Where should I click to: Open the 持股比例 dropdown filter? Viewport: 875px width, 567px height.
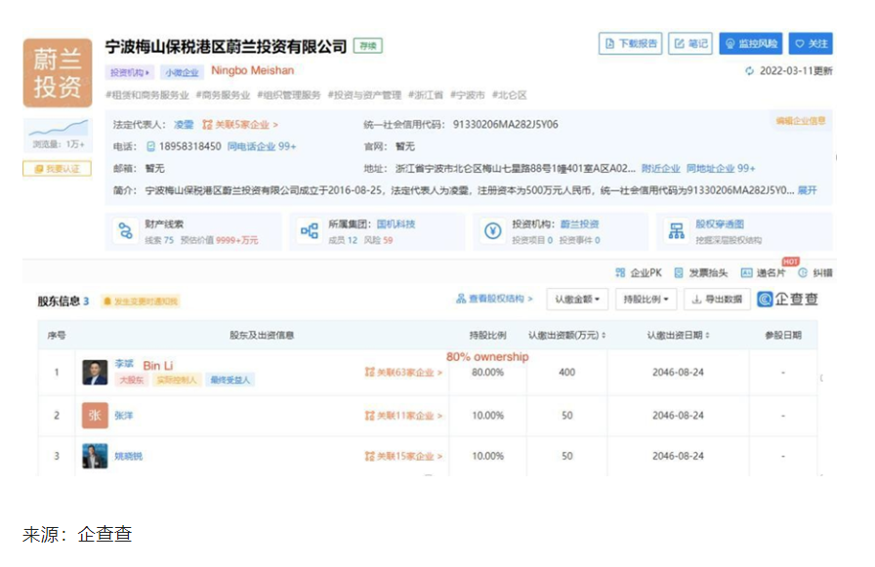point(646,300)
